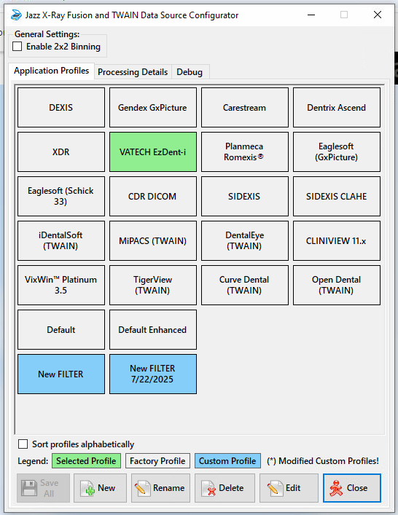Delete the profile with the Delete button

pos(225,488)
